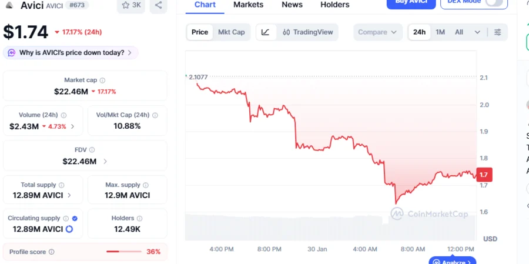
Task: Click the Buy AVICI button
Action: [410, 3]
